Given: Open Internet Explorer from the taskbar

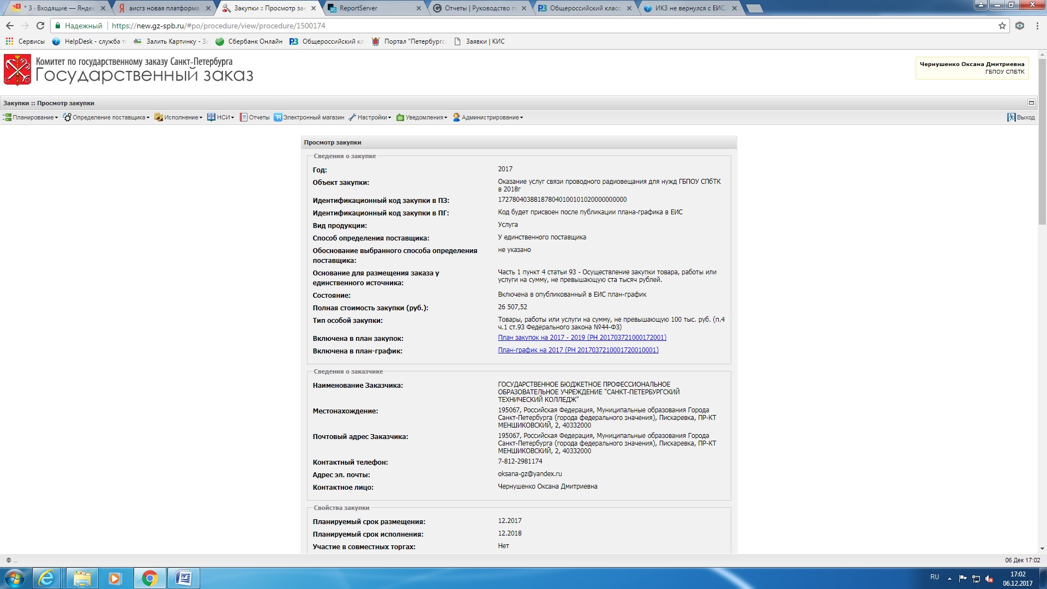Looking at the screenshot, I should tap(47, 578).
